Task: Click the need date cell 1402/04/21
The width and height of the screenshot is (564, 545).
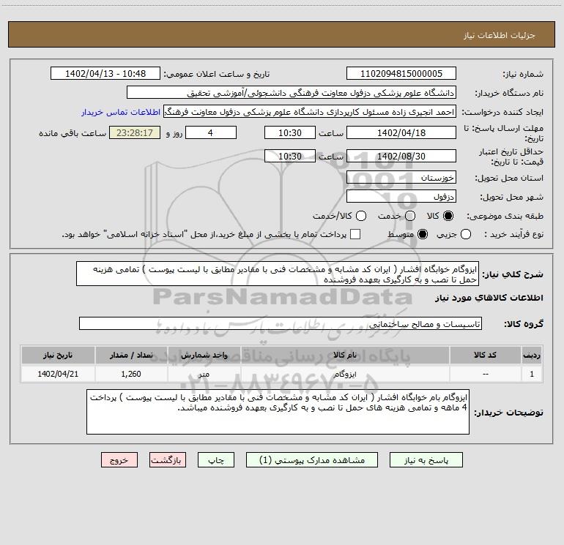Action: click(58, 374)
